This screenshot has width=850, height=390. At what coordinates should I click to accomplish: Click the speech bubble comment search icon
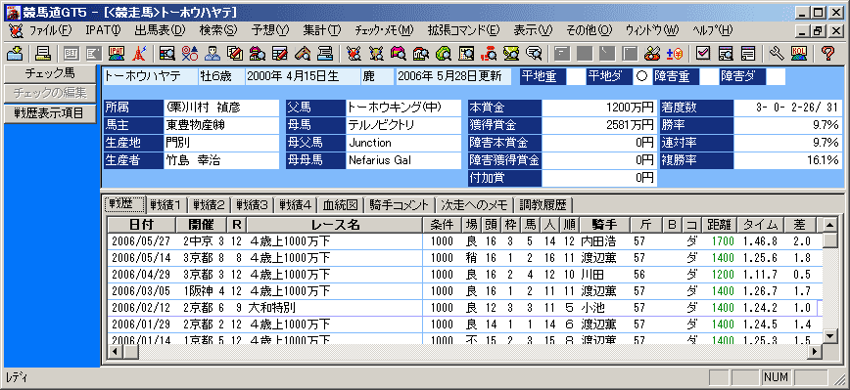[535, 53]
